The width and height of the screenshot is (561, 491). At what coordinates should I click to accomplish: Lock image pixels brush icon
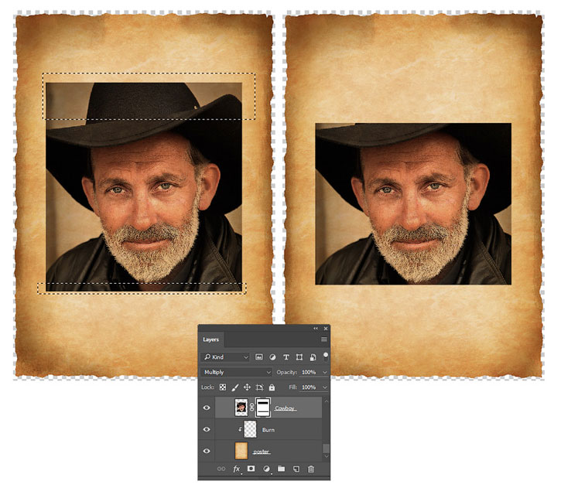coord(234,387)
